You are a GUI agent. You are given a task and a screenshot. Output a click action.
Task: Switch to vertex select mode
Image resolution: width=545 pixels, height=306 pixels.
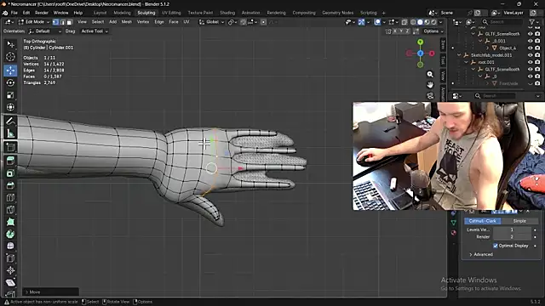(x=55, y=22)
